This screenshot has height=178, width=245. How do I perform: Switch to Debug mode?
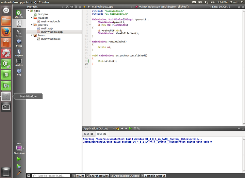click(x=19, y=43)
